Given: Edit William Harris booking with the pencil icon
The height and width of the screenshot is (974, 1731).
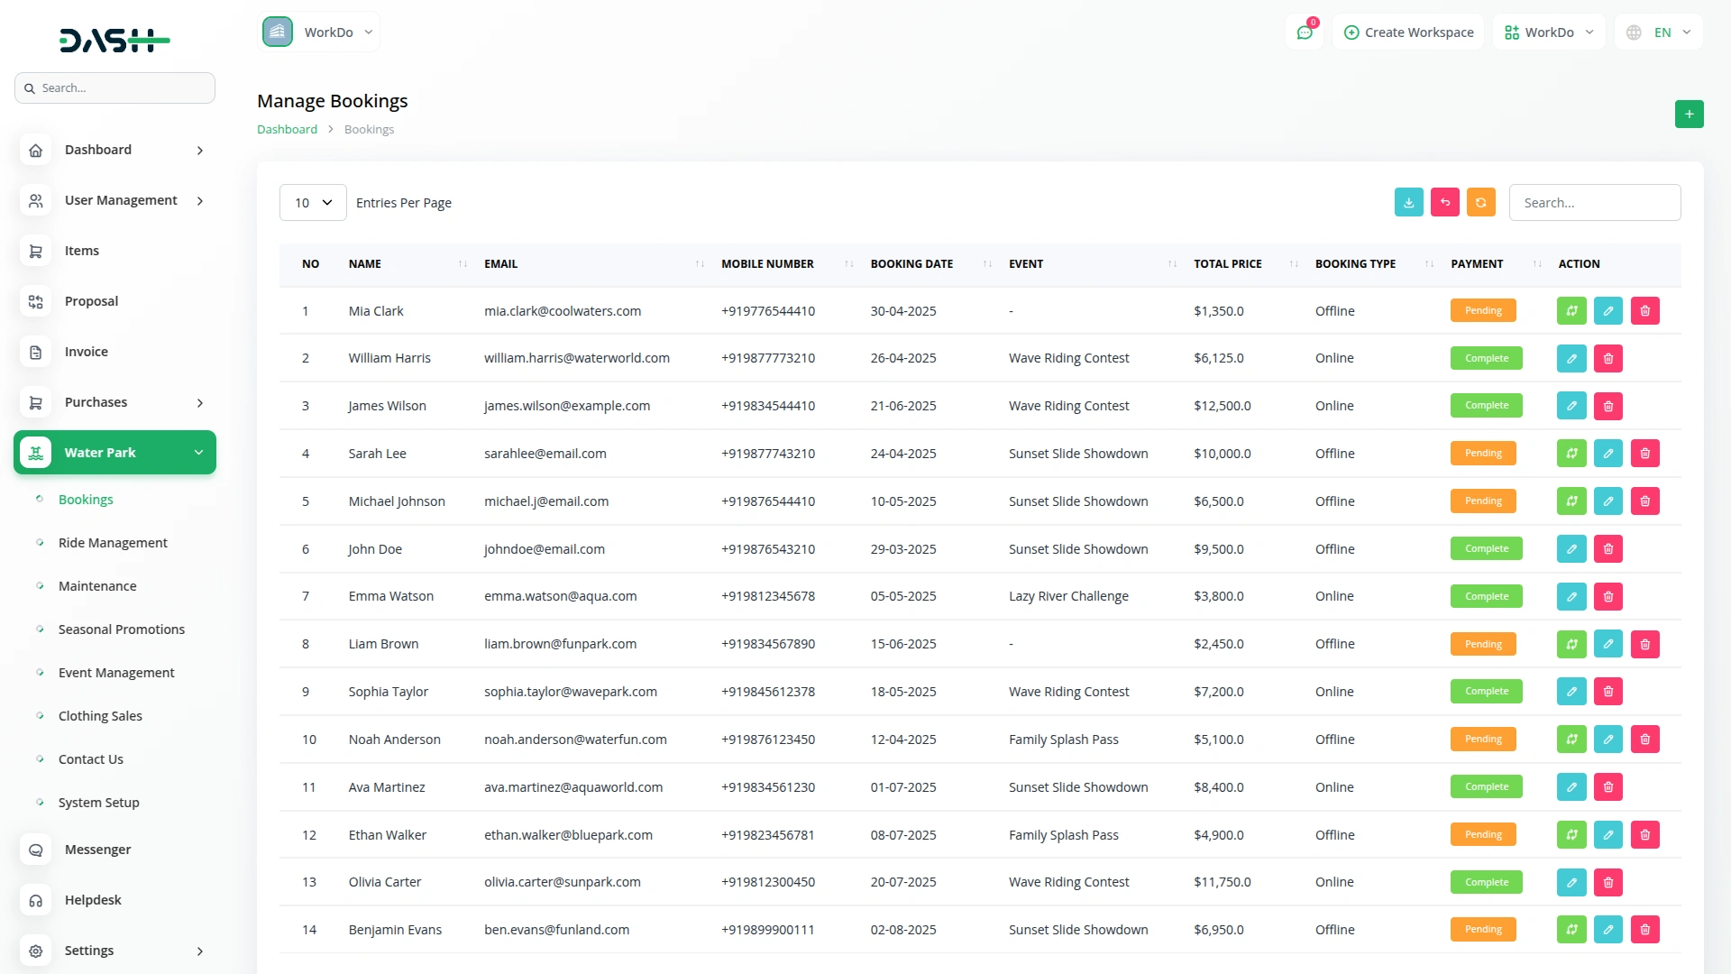Looking at the screenshot, I should point(1571,359).
